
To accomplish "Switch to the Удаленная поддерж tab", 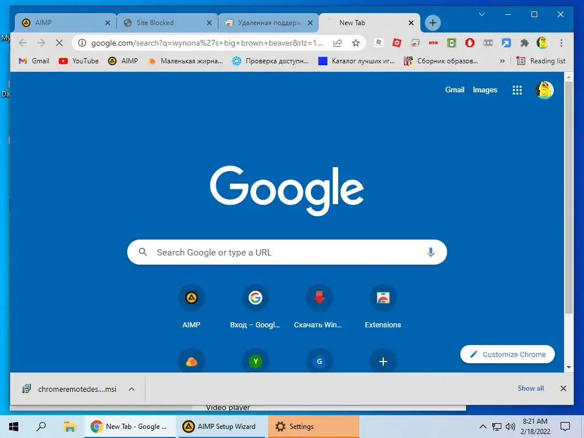I will (x=269, y=23).
